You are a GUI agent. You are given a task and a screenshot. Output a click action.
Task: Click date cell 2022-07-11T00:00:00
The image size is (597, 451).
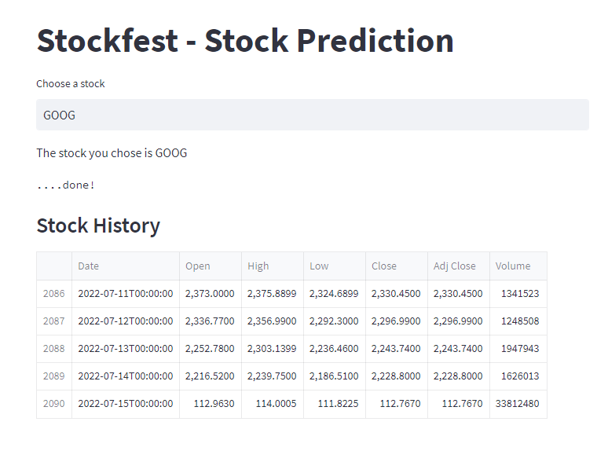pyautogui.click(x=125, y=294)
